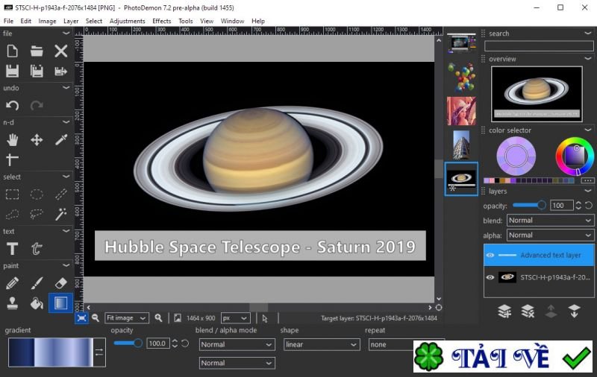The width and height of the screenshot is (597, 377).
Task: Hide the Advanced text layer
Action: pos(490,255)
